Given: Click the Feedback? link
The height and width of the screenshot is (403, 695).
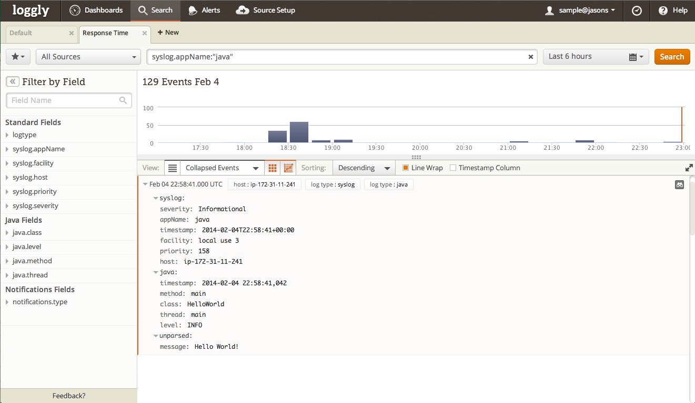Looking at the screenshot, I should pos(68,396).
